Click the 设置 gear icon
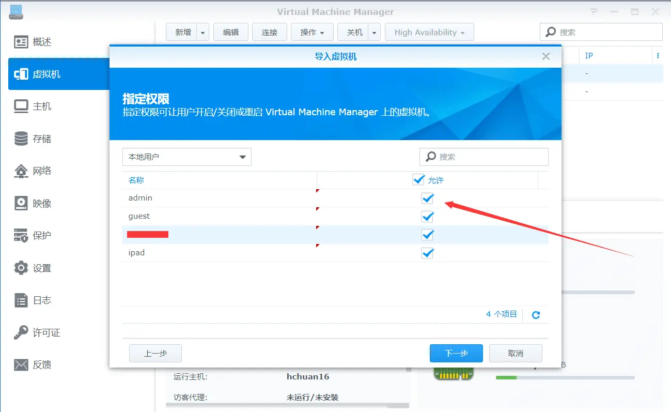 tap(21, 268)
